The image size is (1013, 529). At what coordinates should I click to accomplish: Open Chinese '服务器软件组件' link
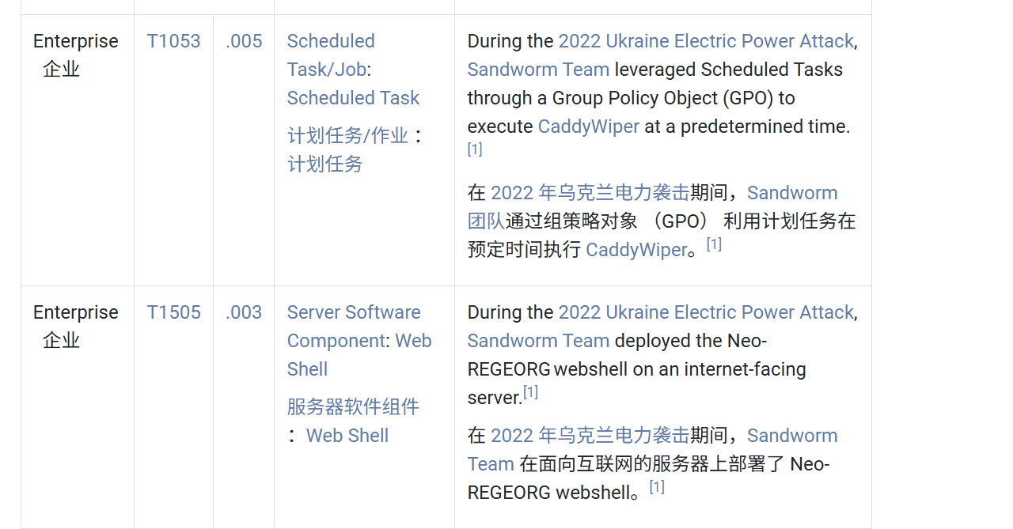click(x=353, y=406)
